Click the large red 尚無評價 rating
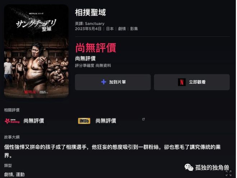This screenshot has height=178, width=237. click(96, 48)
